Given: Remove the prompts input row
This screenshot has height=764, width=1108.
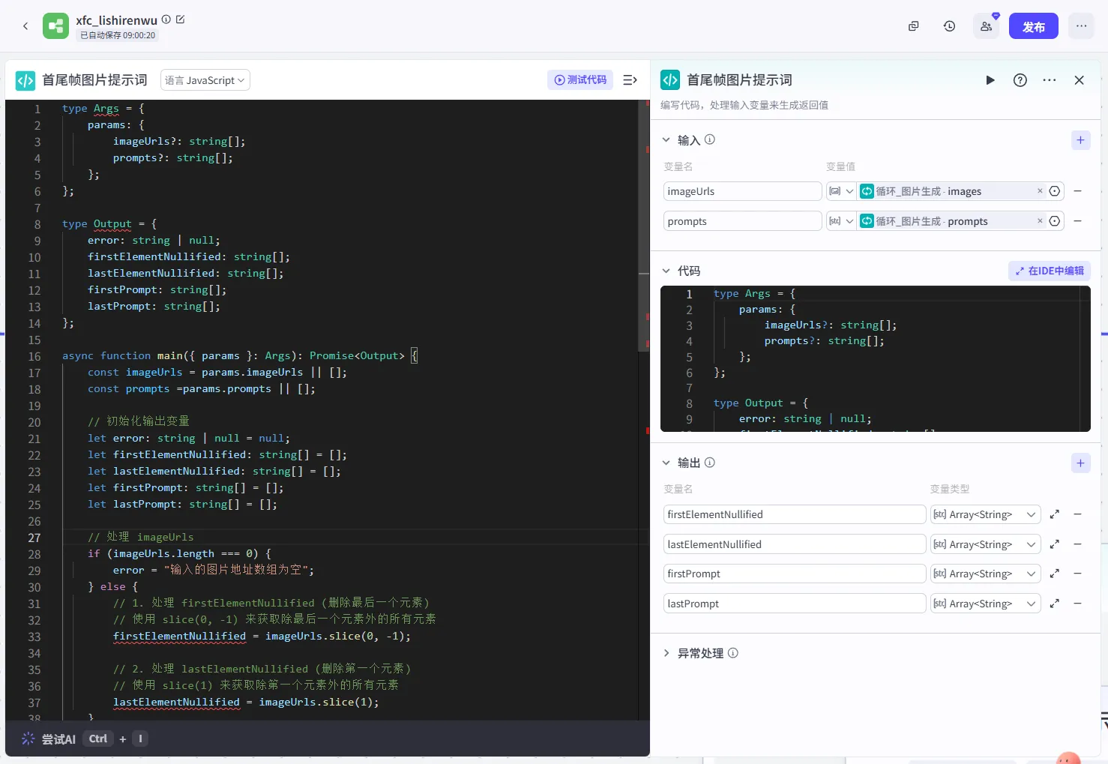Looking at the screenshot, I should 1077,221.
